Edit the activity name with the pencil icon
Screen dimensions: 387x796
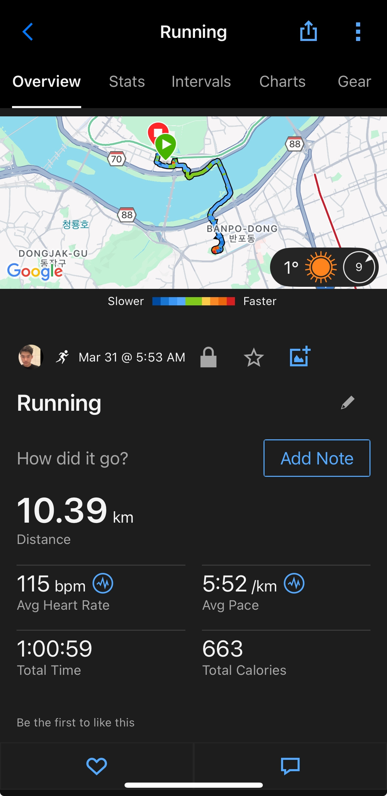[x=347, y=402]
